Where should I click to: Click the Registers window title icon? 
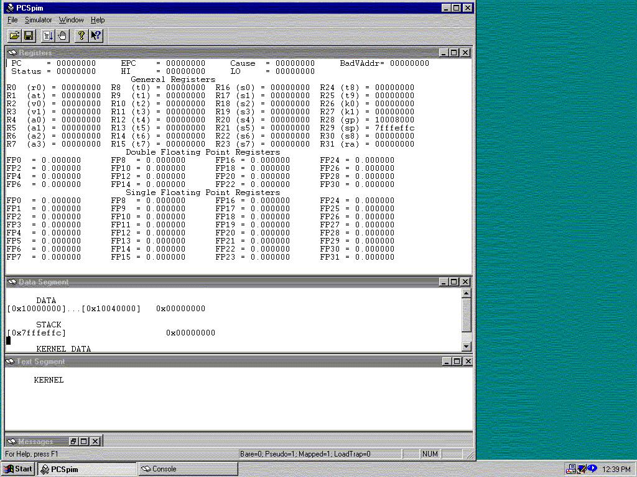click(12, 53)
